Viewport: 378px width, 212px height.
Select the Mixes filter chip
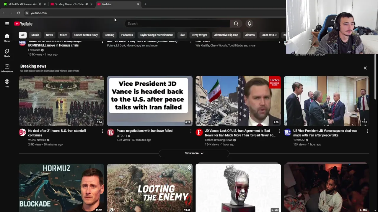click(x=63, y=35)
